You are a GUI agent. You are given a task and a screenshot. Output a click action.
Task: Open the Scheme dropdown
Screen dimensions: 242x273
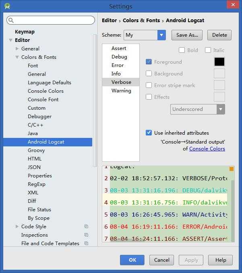pyautogui.click(x=161, y=35)
